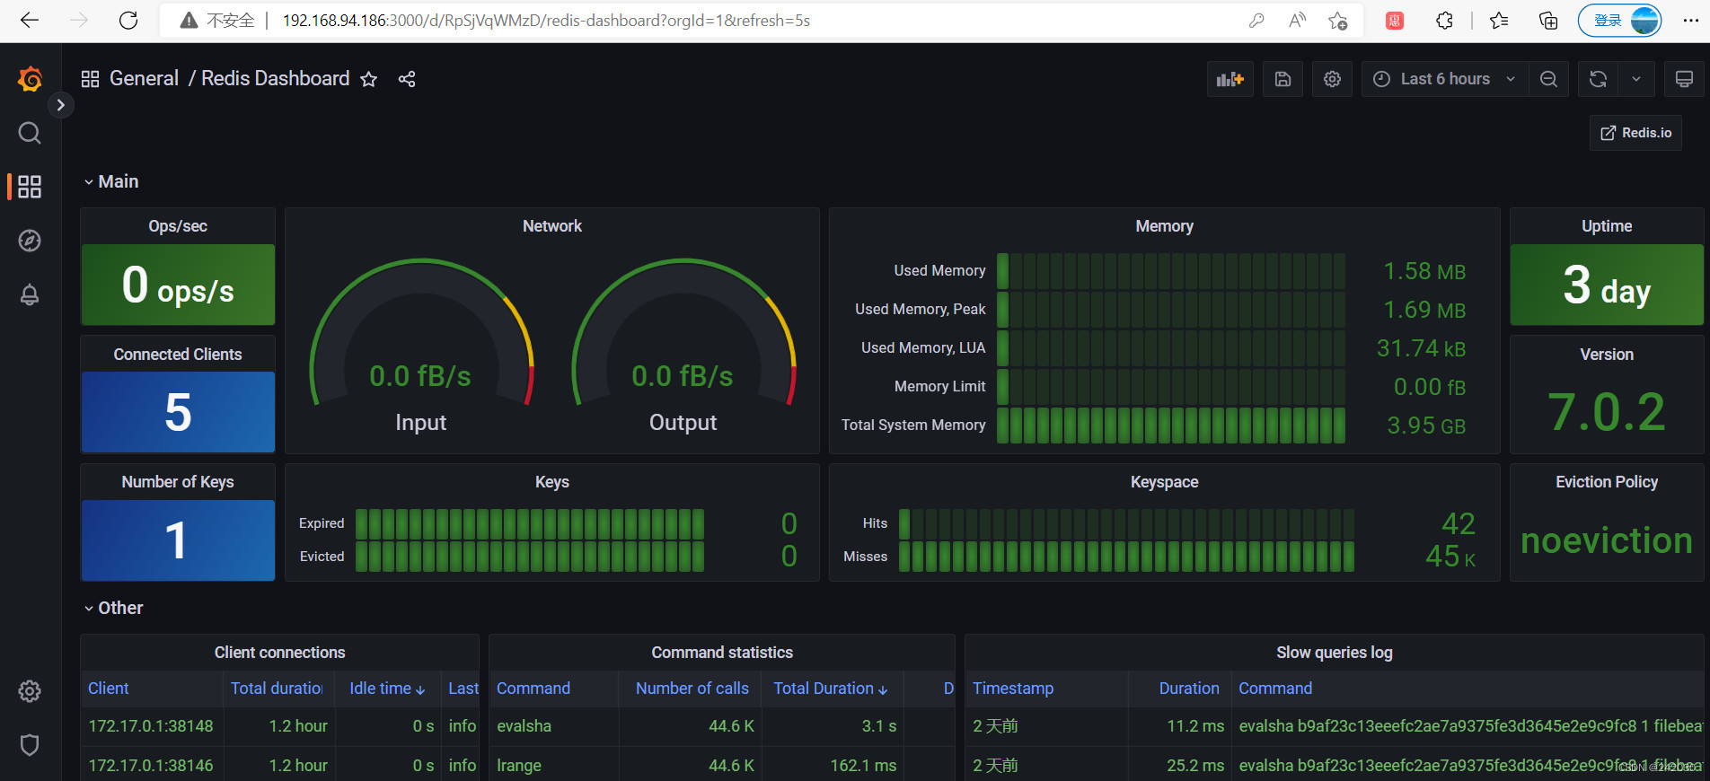Viewport: 1710px width, 781px height.
Task: Go back in browser
Action: click(x=30, y=21)
